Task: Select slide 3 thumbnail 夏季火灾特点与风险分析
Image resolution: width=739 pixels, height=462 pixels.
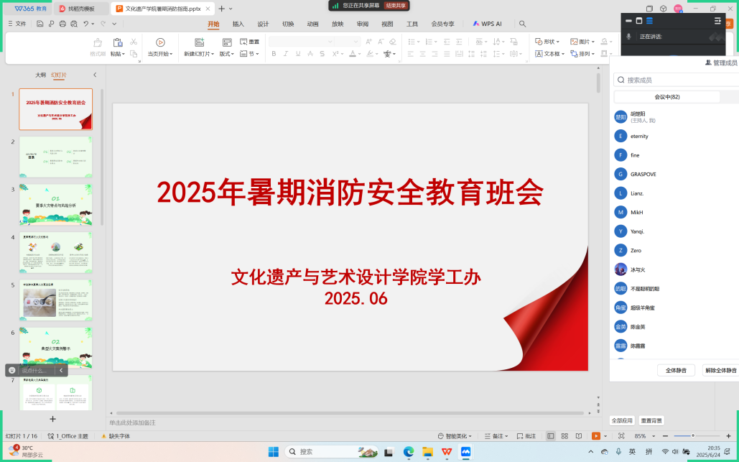Action: [x=55, y=205]
